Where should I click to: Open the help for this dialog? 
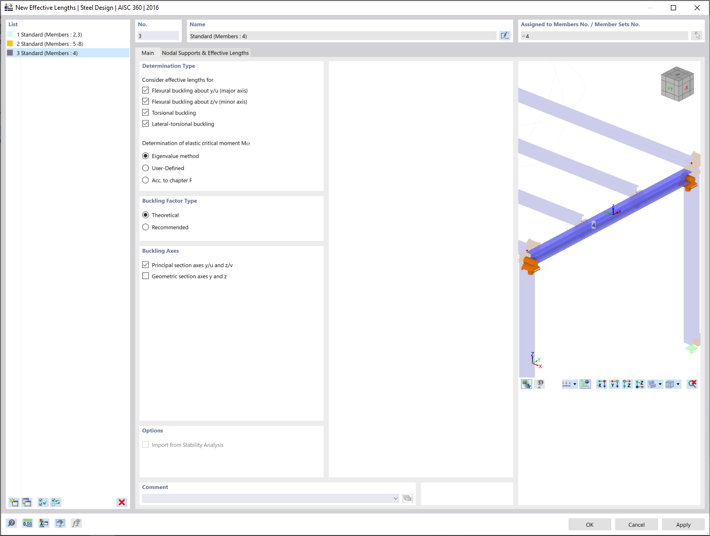tap(11, 523)
